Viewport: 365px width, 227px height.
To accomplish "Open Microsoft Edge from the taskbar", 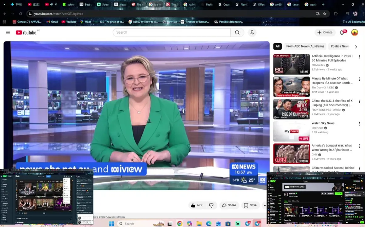I will point(209,224).
